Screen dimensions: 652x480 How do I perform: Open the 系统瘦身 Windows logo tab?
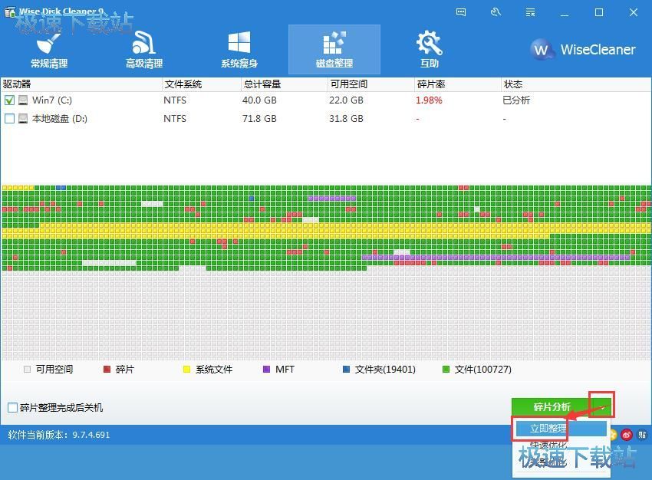(239, 50)
